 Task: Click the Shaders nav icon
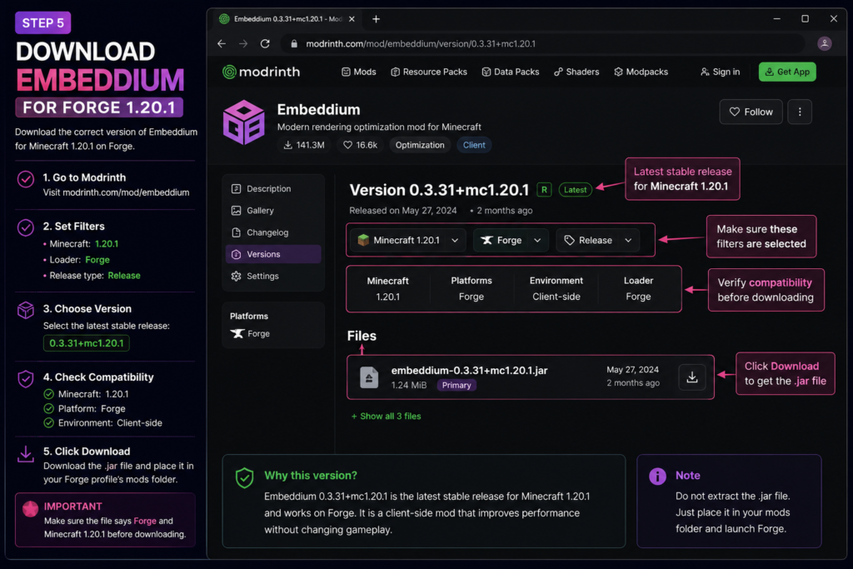[x=558, y=72]
